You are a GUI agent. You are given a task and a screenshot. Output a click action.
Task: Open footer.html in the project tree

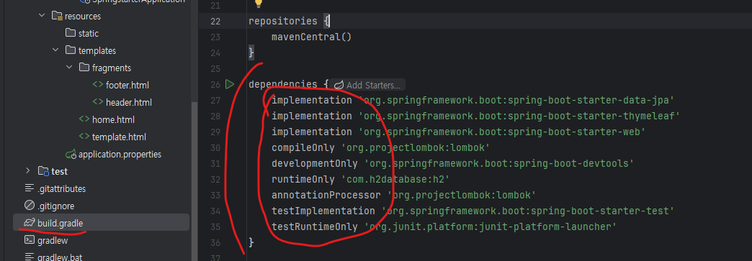127,86
